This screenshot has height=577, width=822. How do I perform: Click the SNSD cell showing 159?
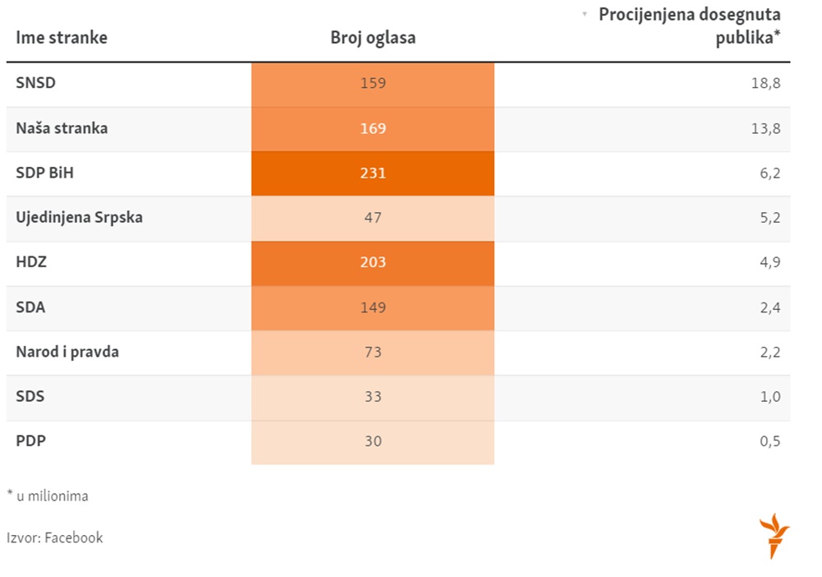[372, 83]
